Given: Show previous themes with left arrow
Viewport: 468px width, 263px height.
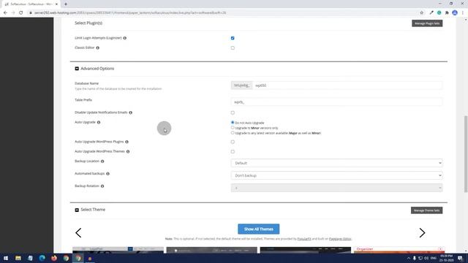Looking at the screenshot, I should [78, 233].
